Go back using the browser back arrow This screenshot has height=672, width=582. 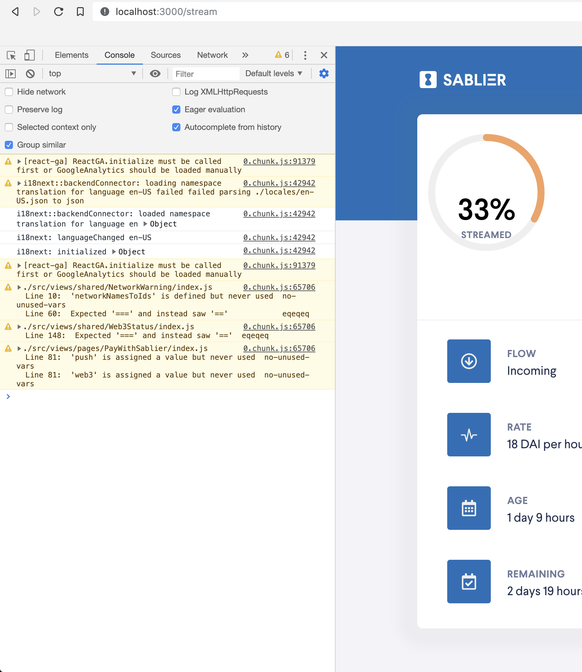tap(15, 12)
